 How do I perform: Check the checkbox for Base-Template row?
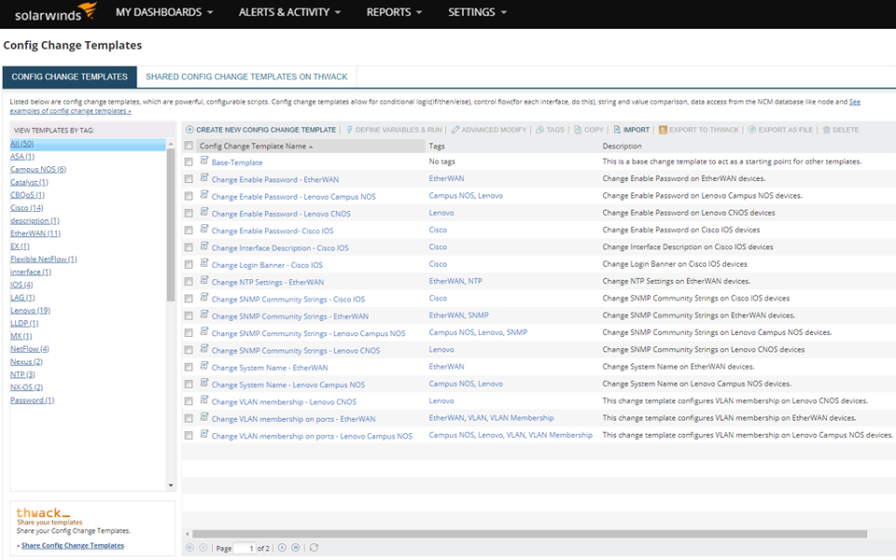(x=189, y=161)
